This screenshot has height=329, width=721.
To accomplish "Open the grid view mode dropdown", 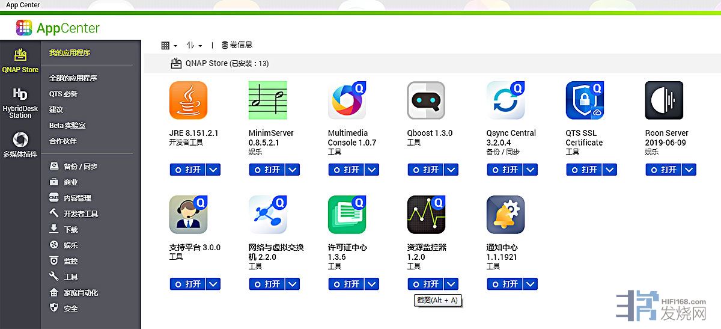I will coord(169,46).
